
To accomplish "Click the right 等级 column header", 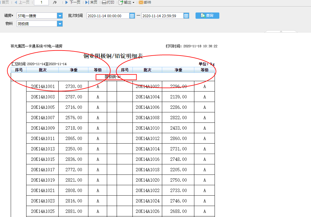I will click(204, 70).
